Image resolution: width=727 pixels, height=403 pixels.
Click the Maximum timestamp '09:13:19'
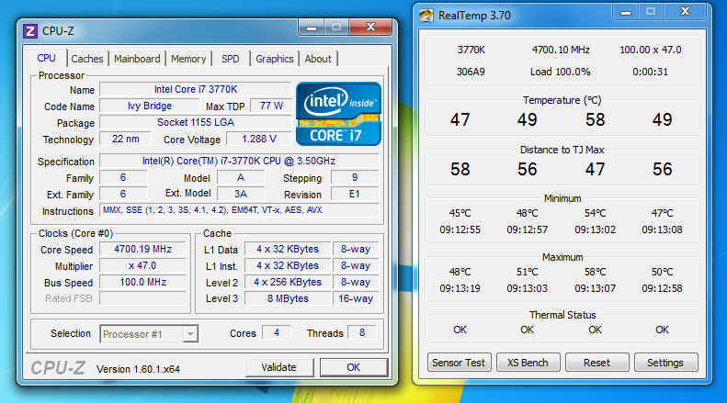460,288
